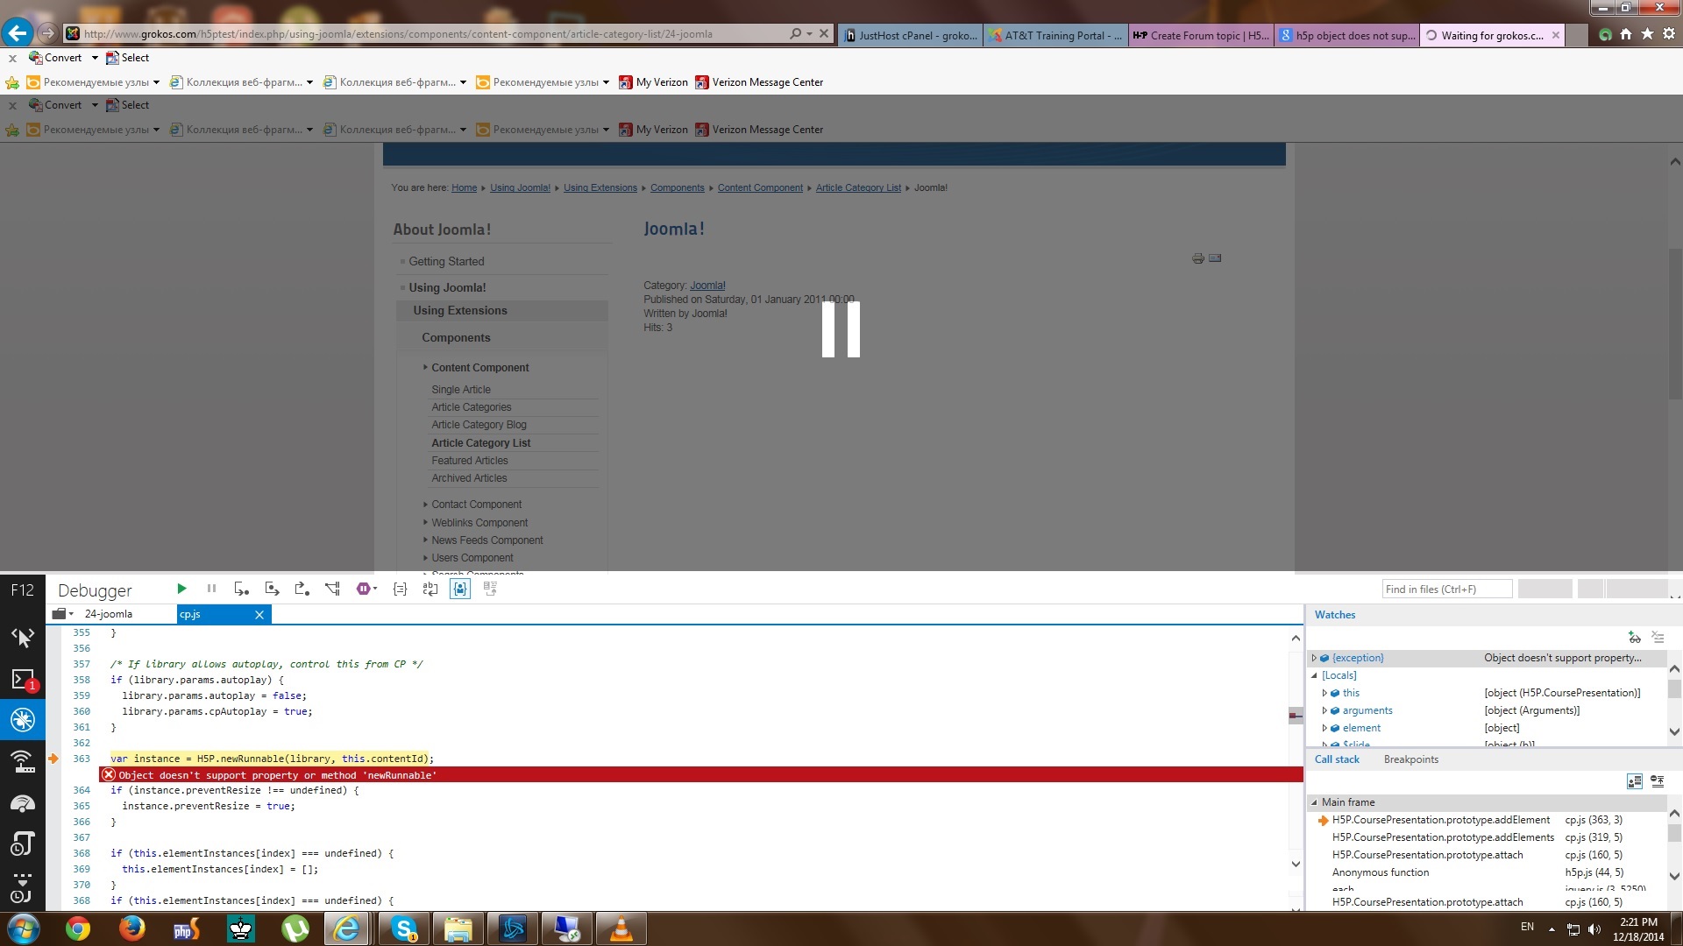Viewport: 1683px width, 946px height.
Task: Switch to the Breakpoints tab
Action: (x=1410, y=759)
